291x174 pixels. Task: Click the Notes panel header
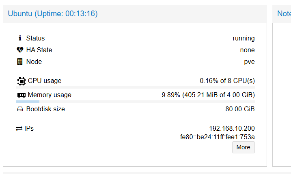coord(284,14)
